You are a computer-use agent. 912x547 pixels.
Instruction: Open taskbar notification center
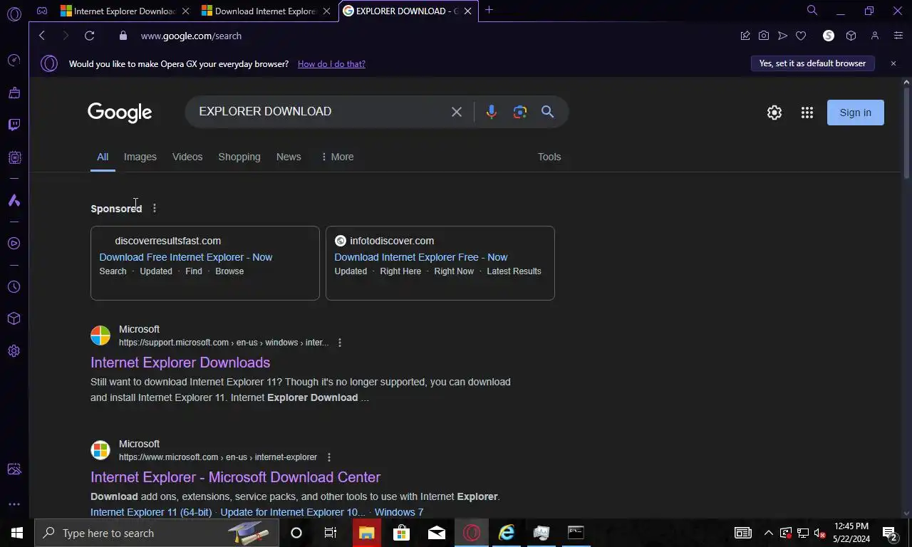tap(890, 533)
